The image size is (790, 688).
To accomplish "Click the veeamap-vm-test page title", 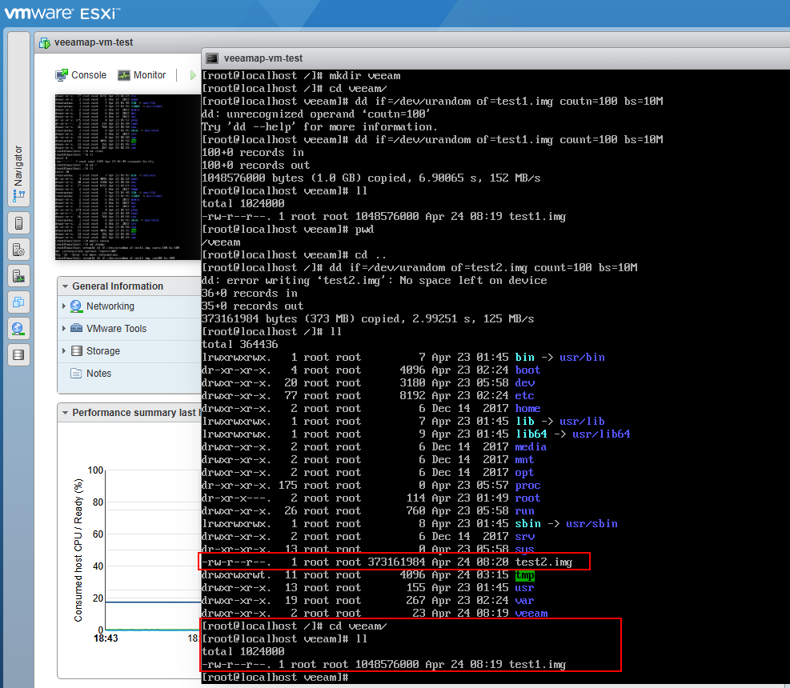I will [x=94, y=42].
